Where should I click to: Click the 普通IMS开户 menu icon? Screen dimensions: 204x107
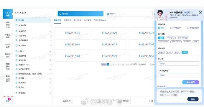tap(17, 65)
